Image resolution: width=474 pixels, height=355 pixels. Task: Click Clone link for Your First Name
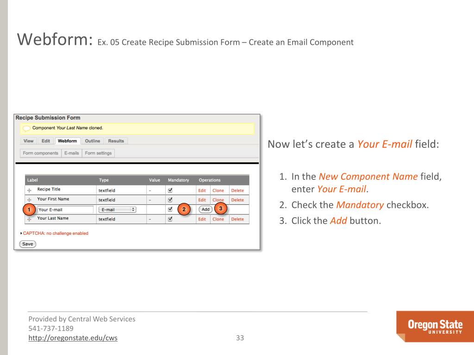218,200
